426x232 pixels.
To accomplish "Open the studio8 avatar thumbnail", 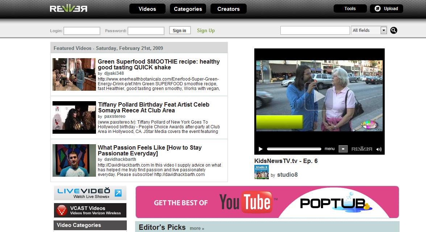I will [262, 172].
